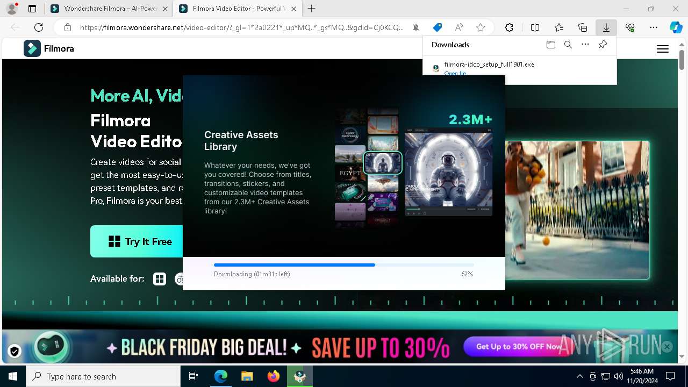Image resolution: width=688 pixels, height=387 pixels.
Task: Click Downloading (01m31s left) status text
Action: [252, 274]
